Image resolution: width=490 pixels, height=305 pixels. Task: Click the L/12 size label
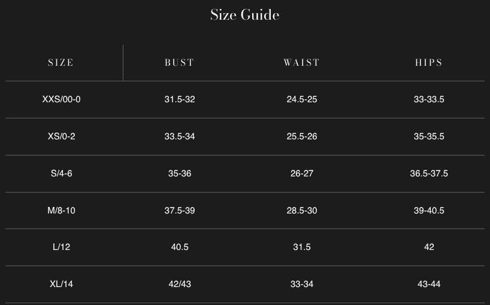(61, 247)
